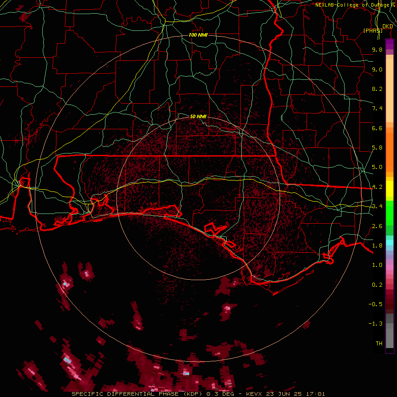Screen dimensions: 397x397
Task: Click the peach swatch on the color bar
Action: pyautogui.click(x=390, y=90)
